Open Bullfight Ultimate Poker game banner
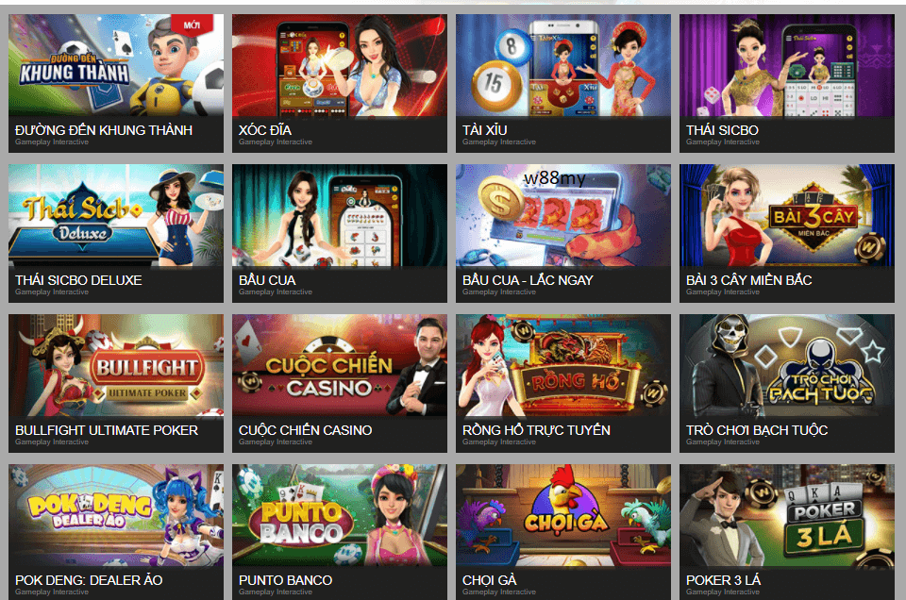906x600 pixels. click(x=115, y=365)
